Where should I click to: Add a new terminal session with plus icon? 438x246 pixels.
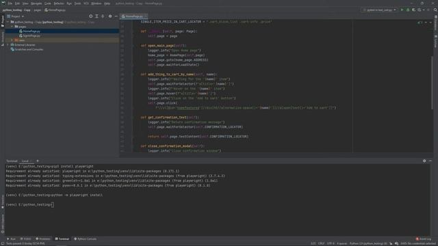38,161
